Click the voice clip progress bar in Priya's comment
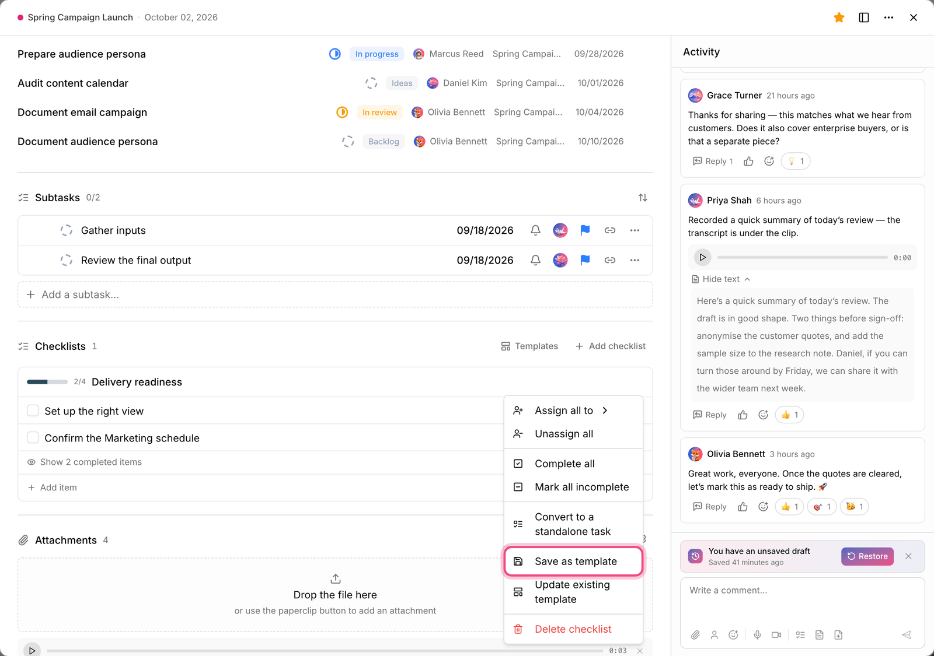Screen dimensions: 934x656 tap(802, 257)
